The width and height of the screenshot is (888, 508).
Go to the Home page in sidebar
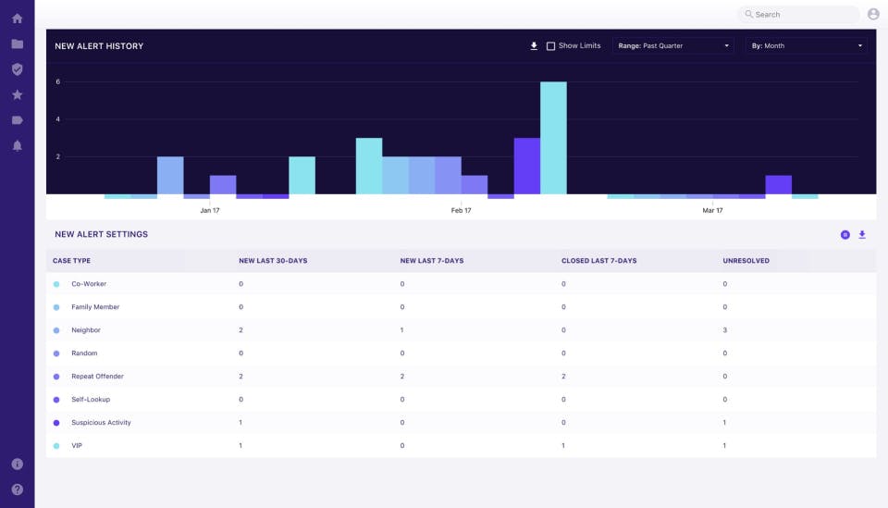tap(17, 19)
